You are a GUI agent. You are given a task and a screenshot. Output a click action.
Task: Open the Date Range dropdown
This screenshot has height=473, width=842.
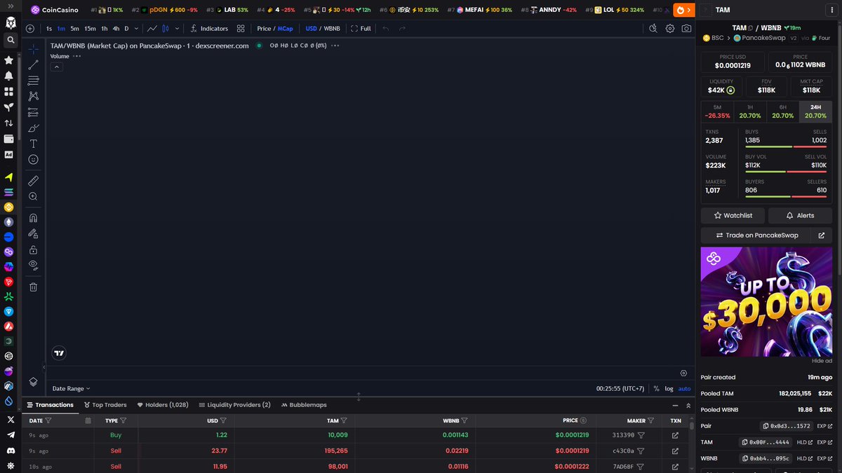pyautogui.click(x=71, y=388)
